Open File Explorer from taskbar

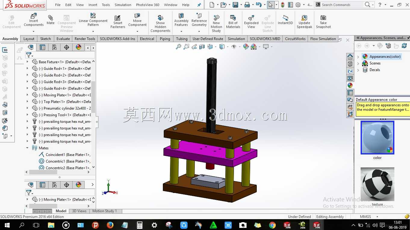pos(51,225)
